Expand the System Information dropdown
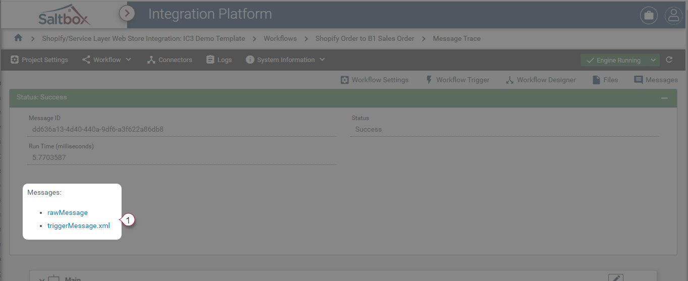The width and height of the screenshot is (688, 281). (285, 60)
